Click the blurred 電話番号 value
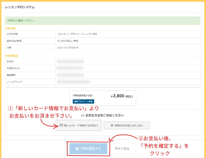 point(70,75)
